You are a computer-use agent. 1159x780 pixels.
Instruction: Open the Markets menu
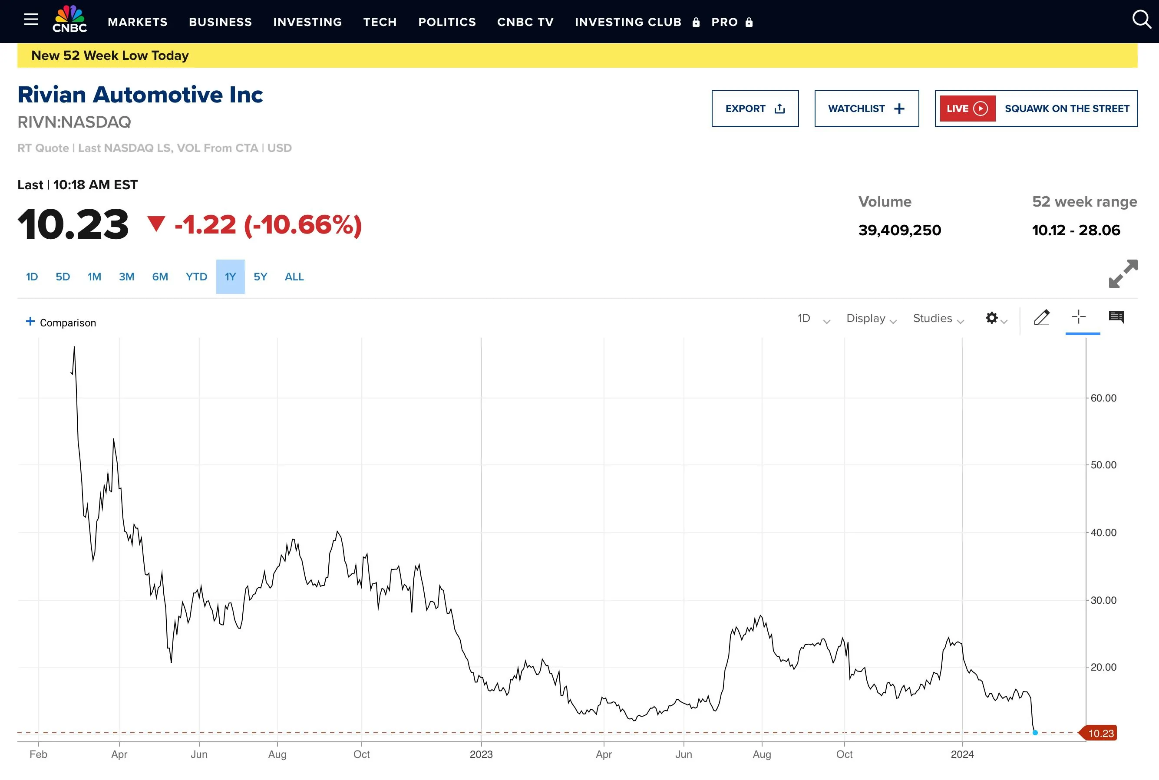click(x=137, y=22)
